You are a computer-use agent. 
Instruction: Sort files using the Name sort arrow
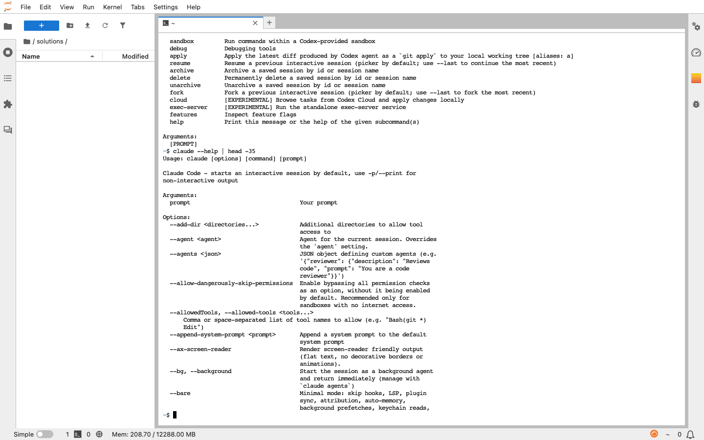92,57
